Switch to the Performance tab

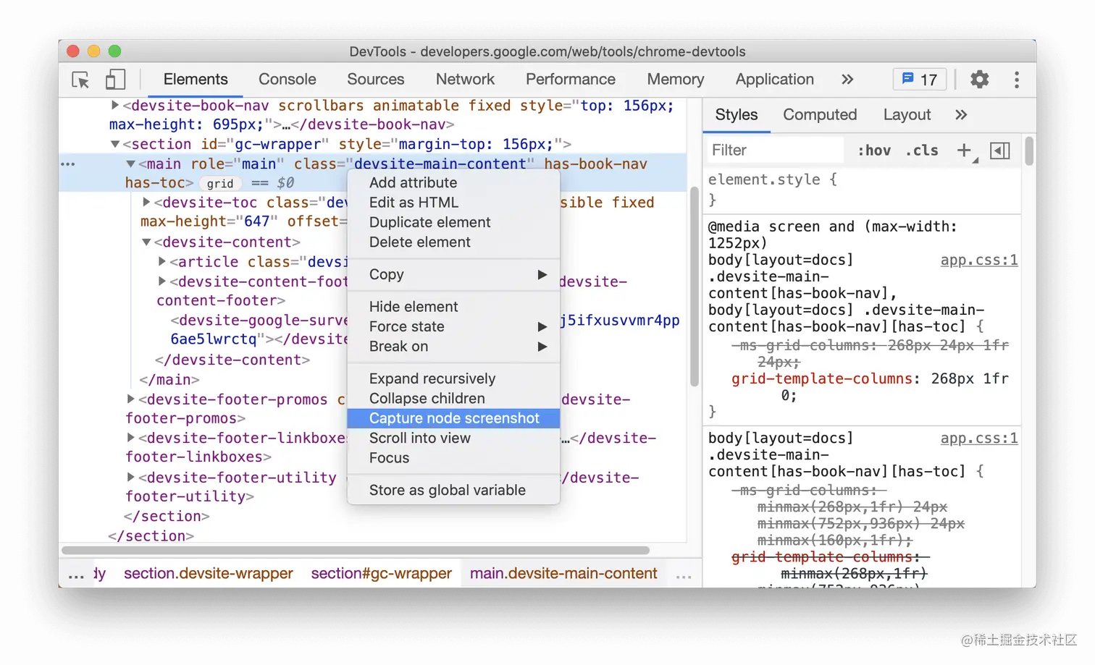click(x=571, y=80)
